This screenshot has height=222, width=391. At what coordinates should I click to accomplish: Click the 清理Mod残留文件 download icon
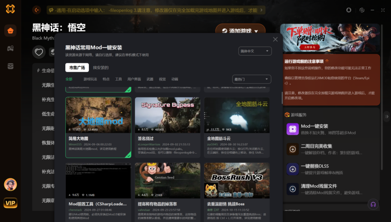click(x=293, y=189)
